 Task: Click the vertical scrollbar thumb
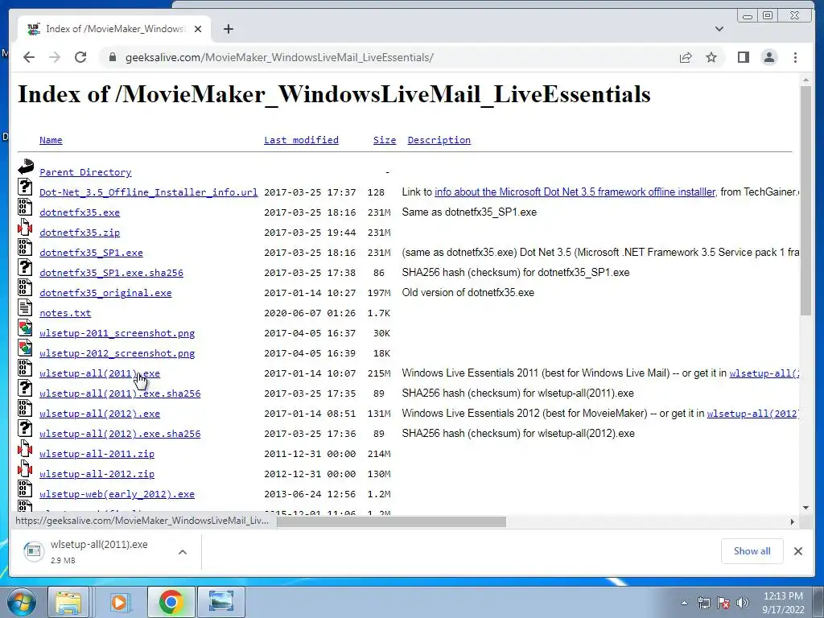point(806,200)
